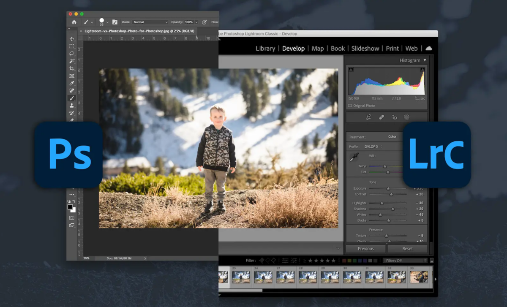Open the Opacity 100% dropdown arrow
Image resolution: width=507 pixels, height=307 pixels.
(196, 22)
